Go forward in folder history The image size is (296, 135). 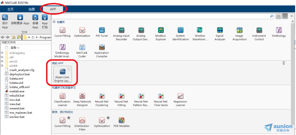(x=8, y=37)
